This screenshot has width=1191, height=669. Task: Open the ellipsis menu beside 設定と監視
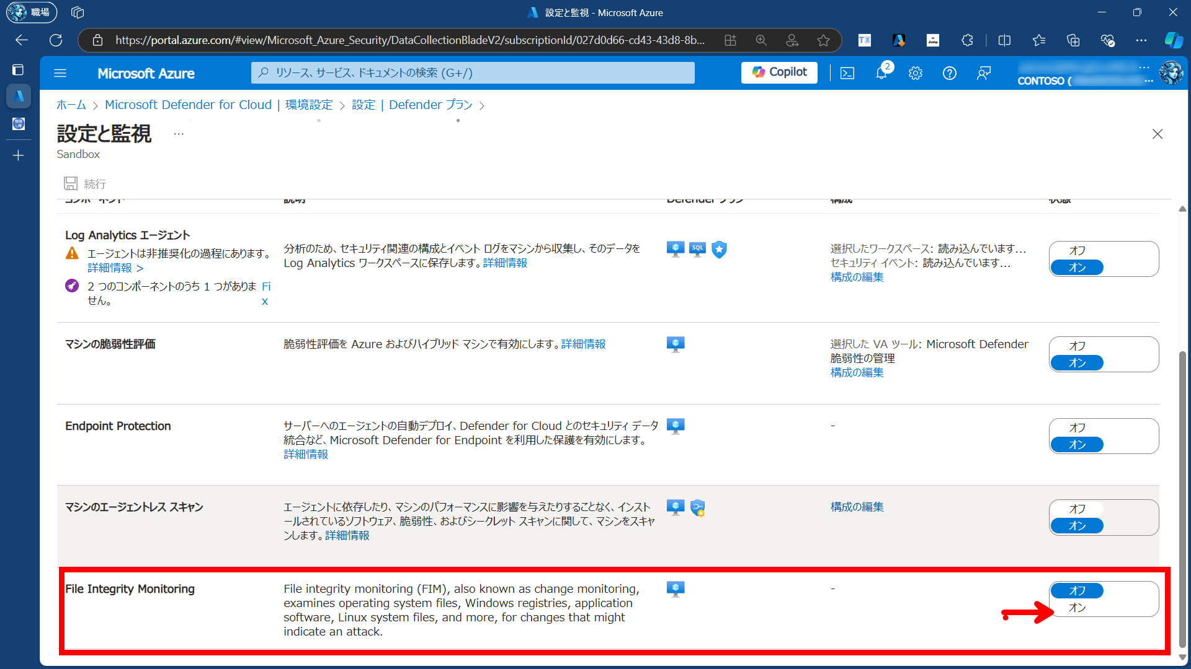pos(179,134)
